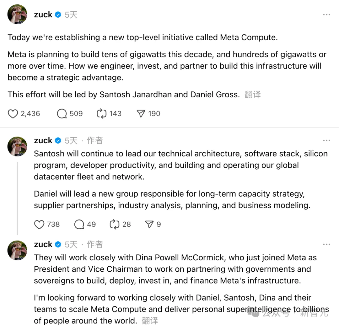Click zuck's avatar on the second post
The image size is (339, 326).
pos(17,146)
